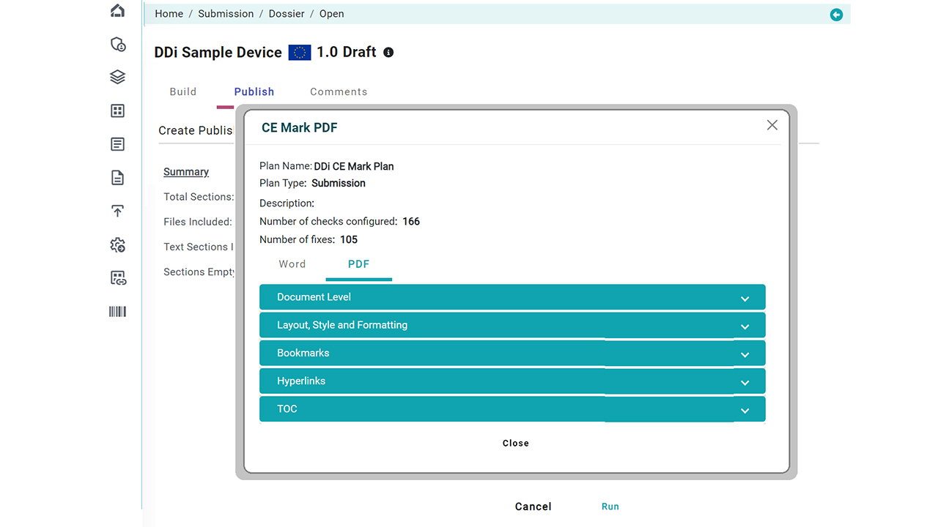Open the grid dashboard sidebar icon

pos(117,111)
